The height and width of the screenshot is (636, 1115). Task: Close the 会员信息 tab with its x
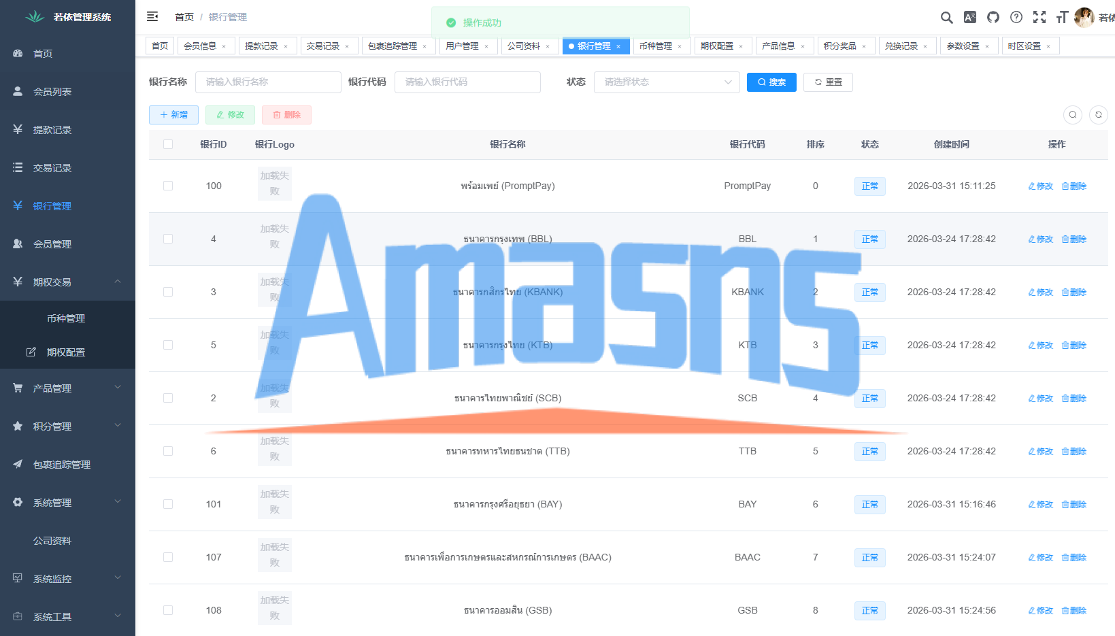tap(224, 46)
